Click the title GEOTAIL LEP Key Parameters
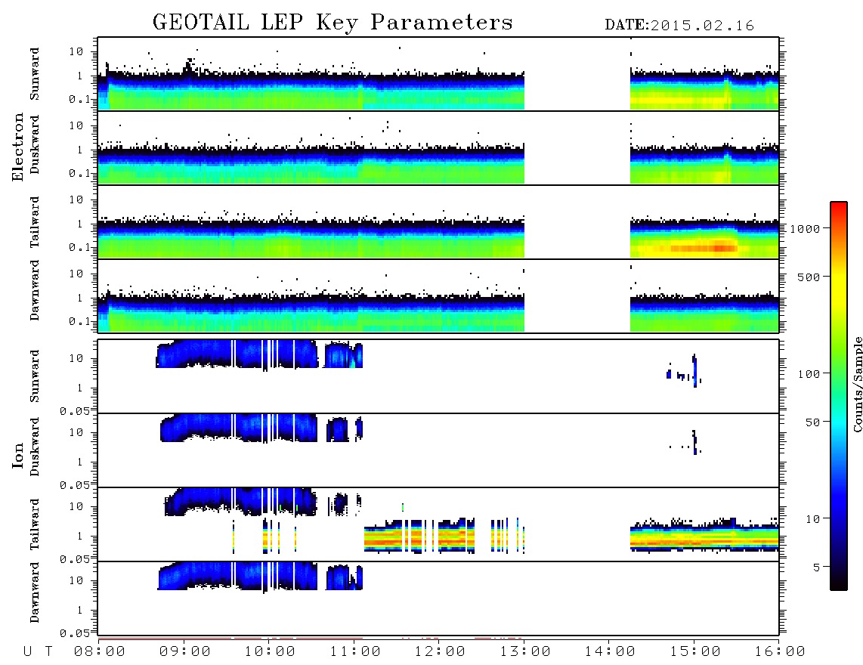The image size is (863, 665). coord(333,23)
